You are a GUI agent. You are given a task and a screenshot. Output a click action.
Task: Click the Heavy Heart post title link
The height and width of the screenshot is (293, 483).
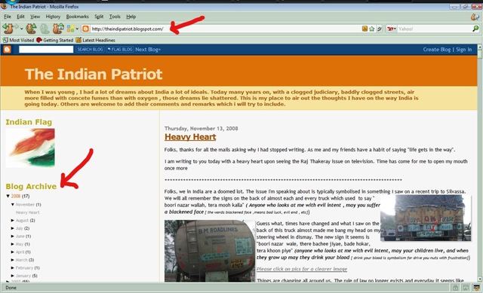[x=190, y=137]
